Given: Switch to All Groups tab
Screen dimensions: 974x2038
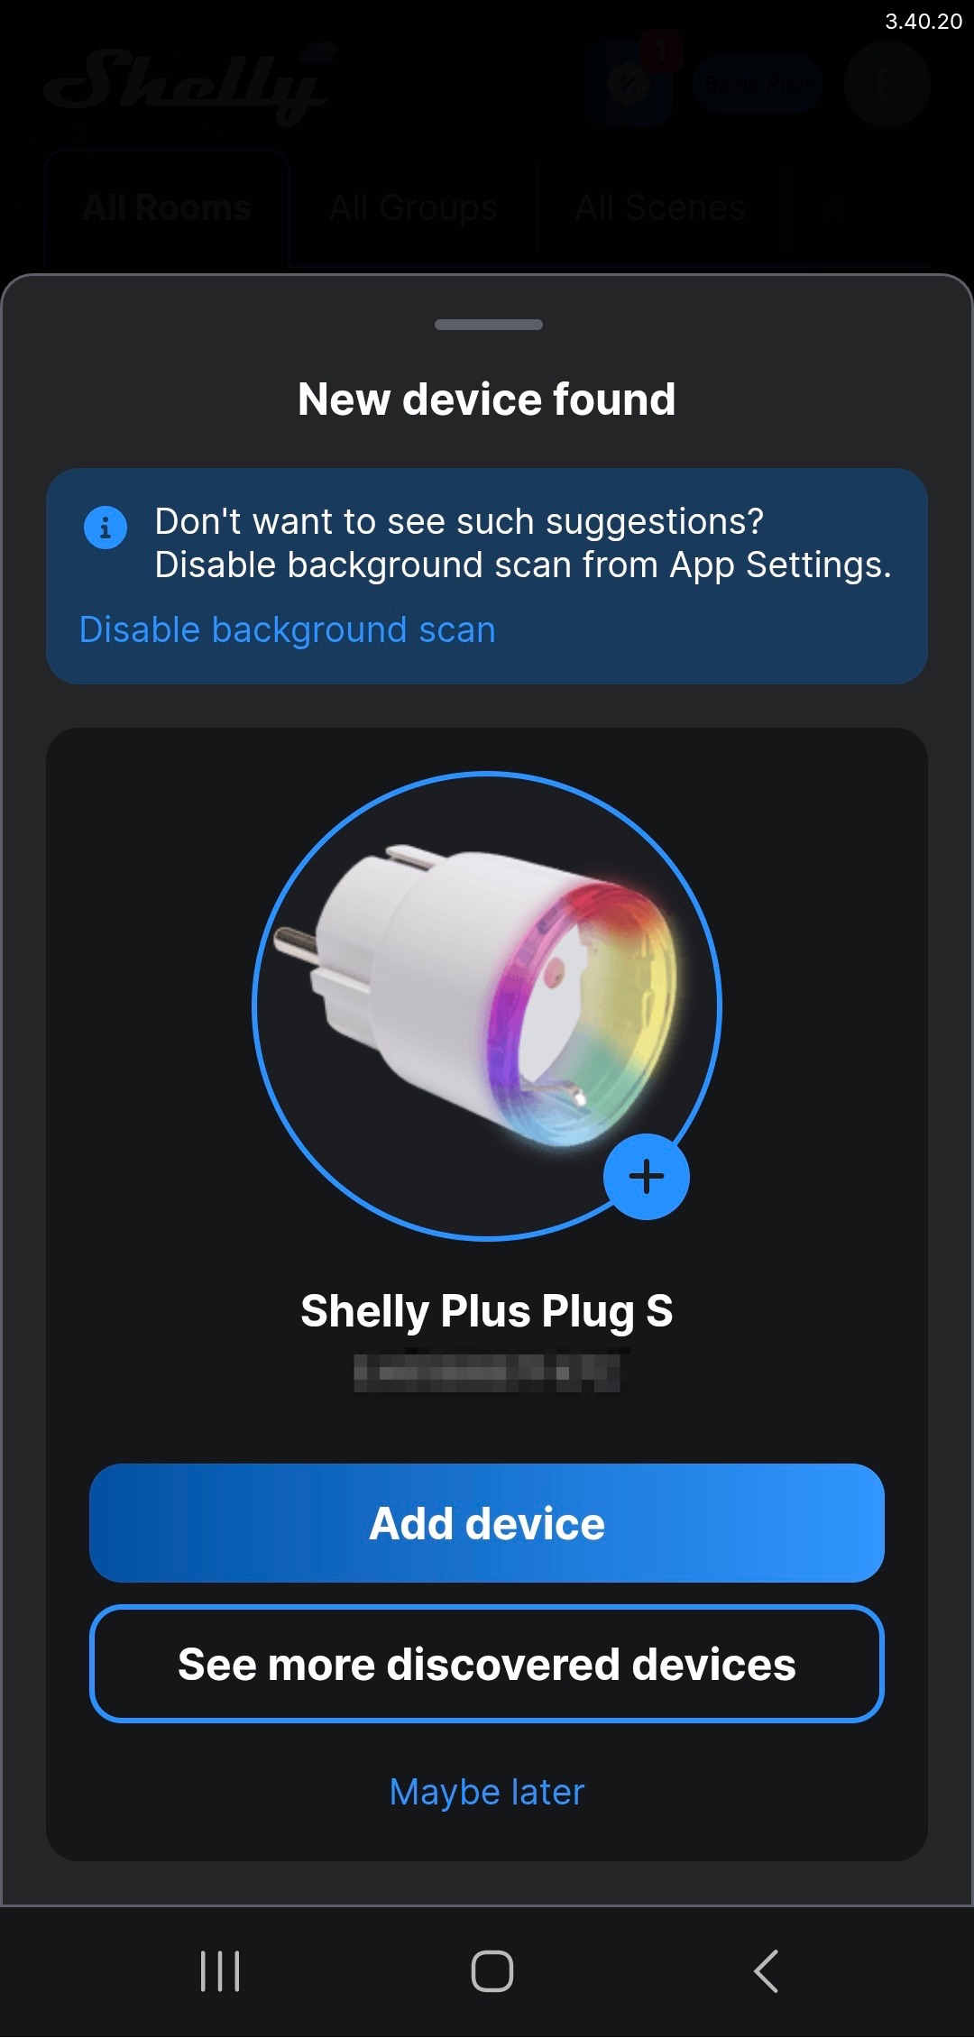Looking at the screenshot, I should point(413,207).
